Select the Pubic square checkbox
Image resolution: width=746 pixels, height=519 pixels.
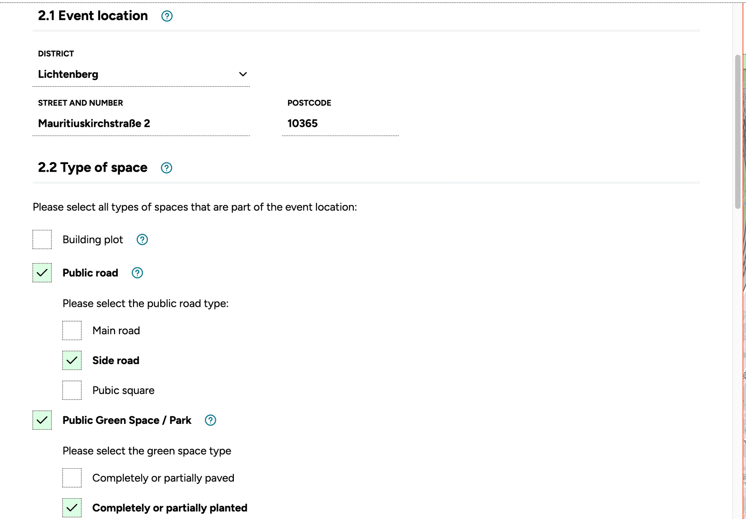pyautogui.click(x=72, y=390)
